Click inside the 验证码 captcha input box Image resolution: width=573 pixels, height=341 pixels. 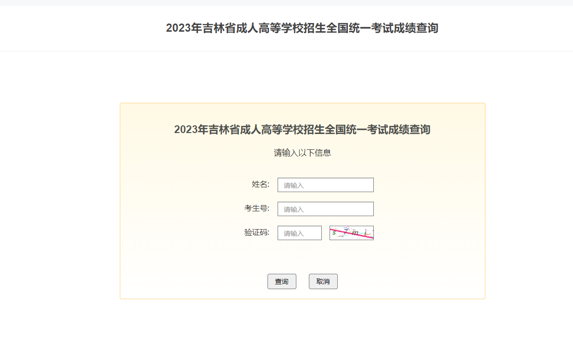[x=299, y=233]
